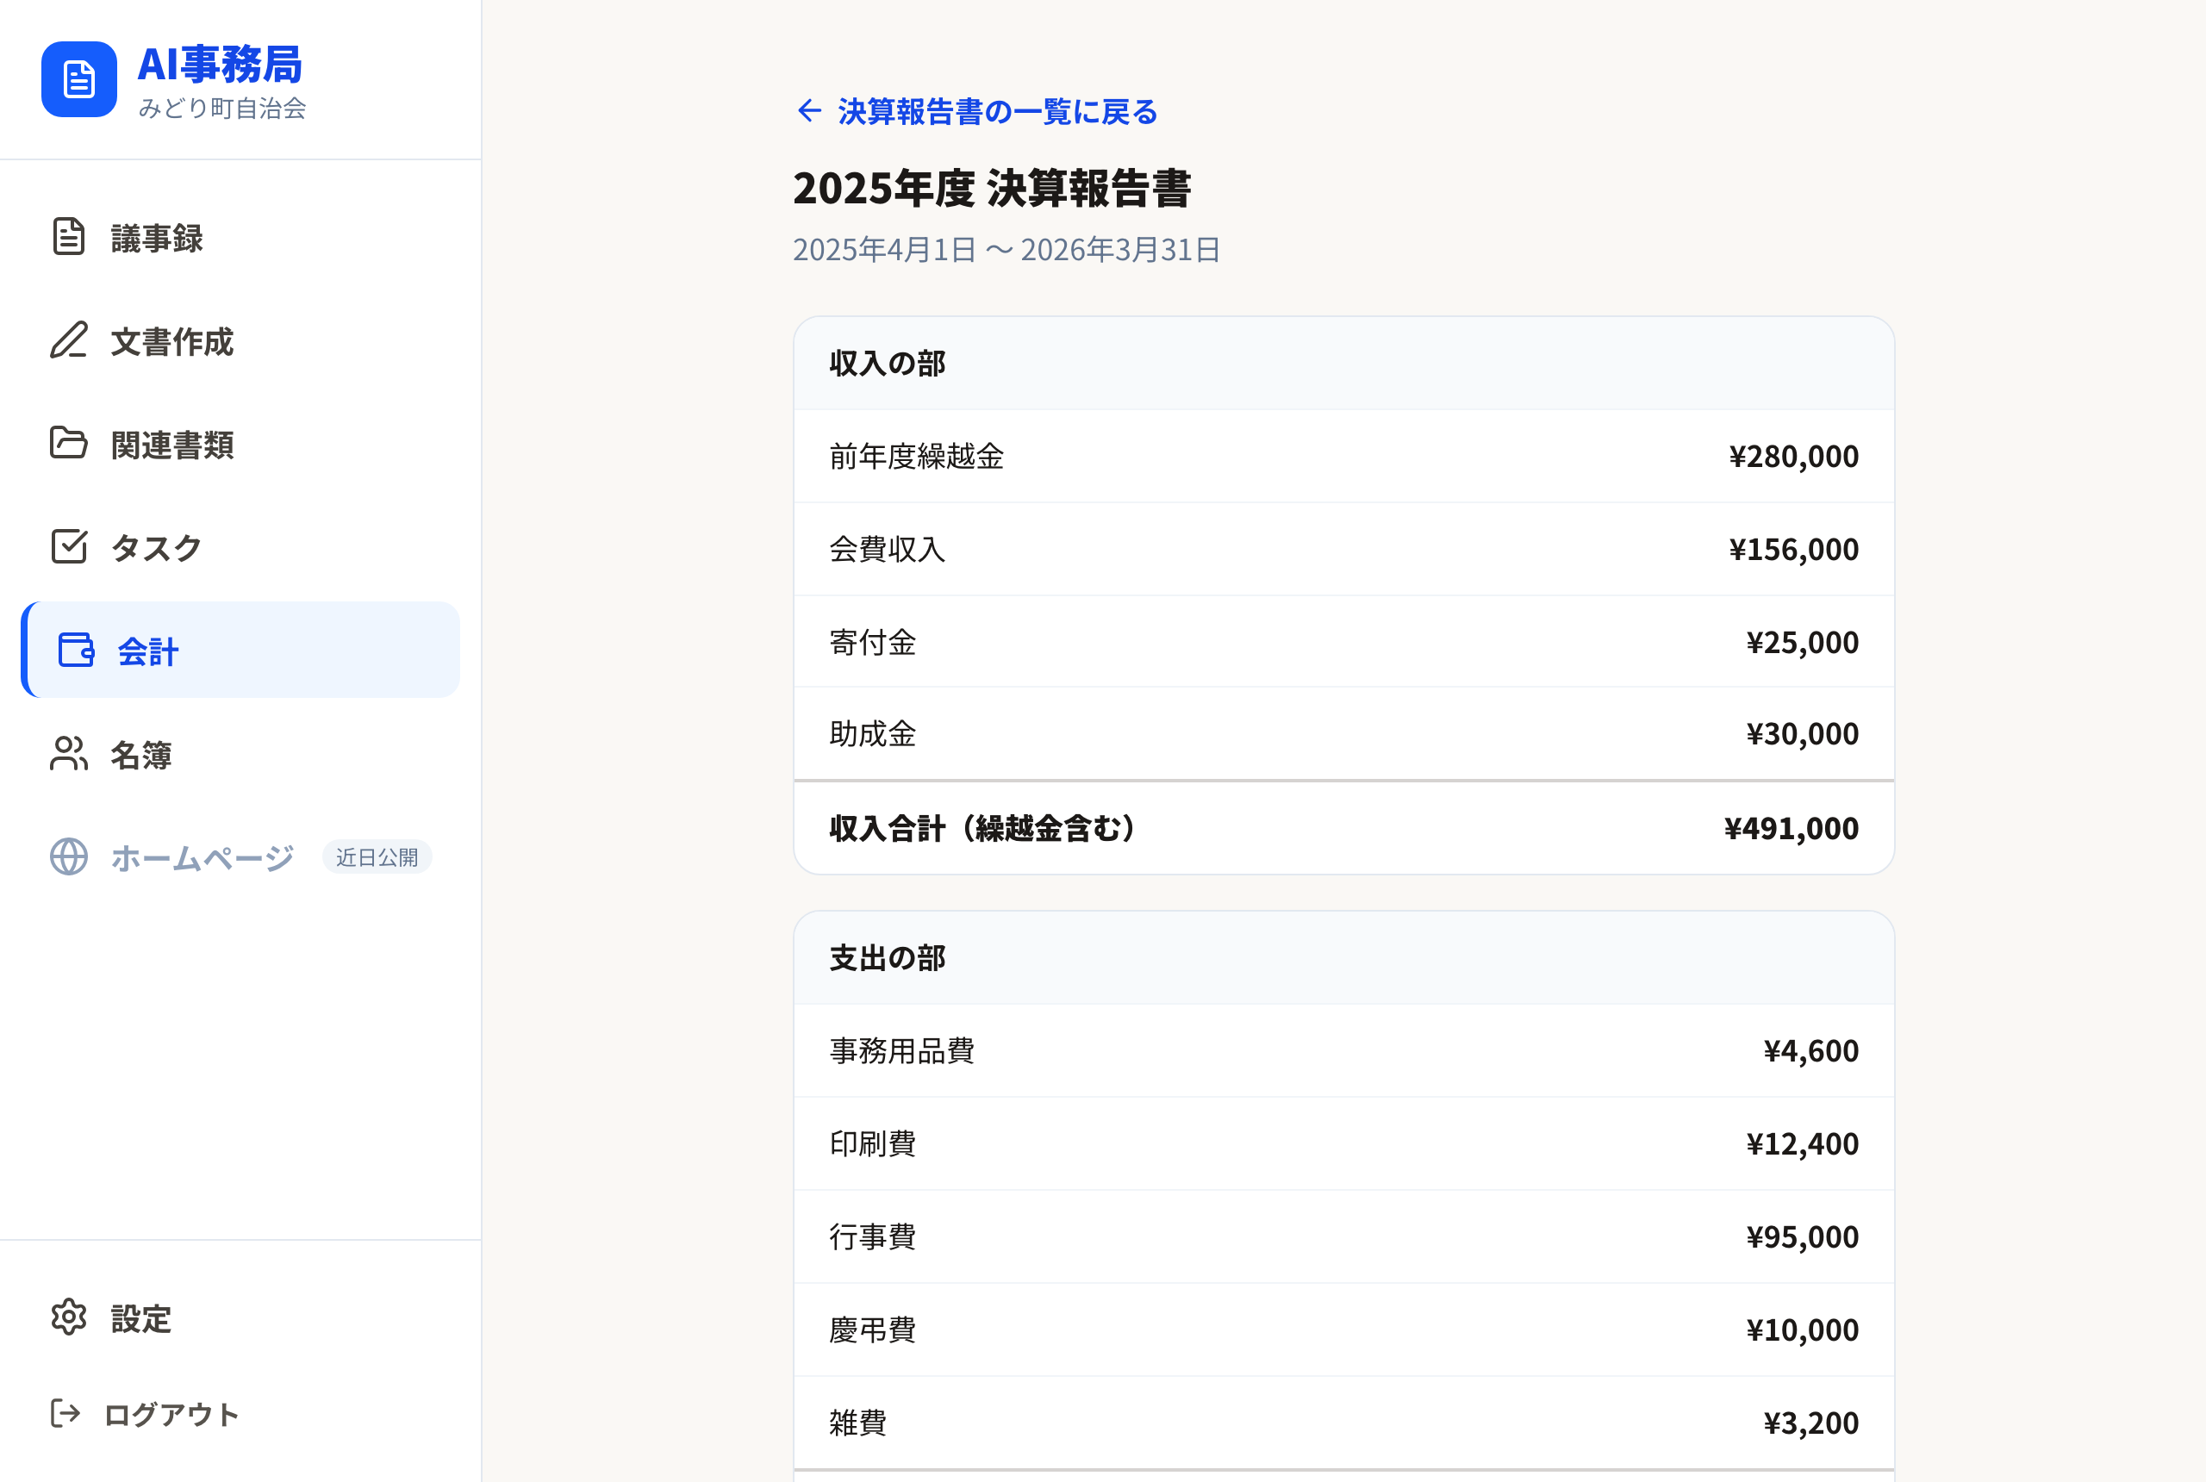Select the 印刷費 row label
The height and width of the screenshot is (1482, 2206).
coord(872,1143)
